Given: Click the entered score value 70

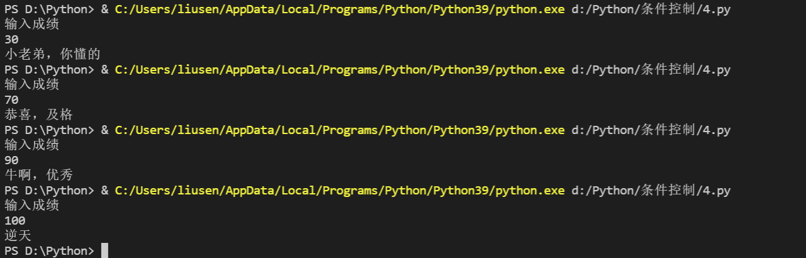Looking at the screenshot, I should pyautogui.click(x=11, y=100).
